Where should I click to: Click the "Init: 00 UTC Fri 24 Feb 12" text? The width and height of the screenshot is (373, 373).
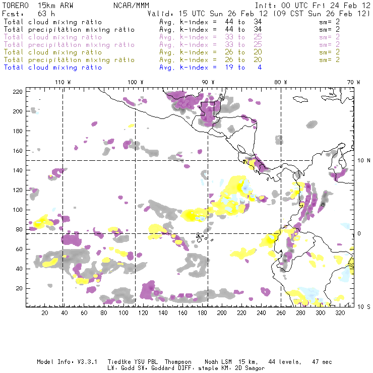pyautogui.click(x=313, y=6)
